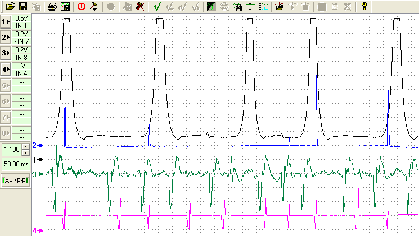The width and height of the screenshot is (419, 236).
Task: Open channel 4 voltage range 1V
Action: (21, 66)
